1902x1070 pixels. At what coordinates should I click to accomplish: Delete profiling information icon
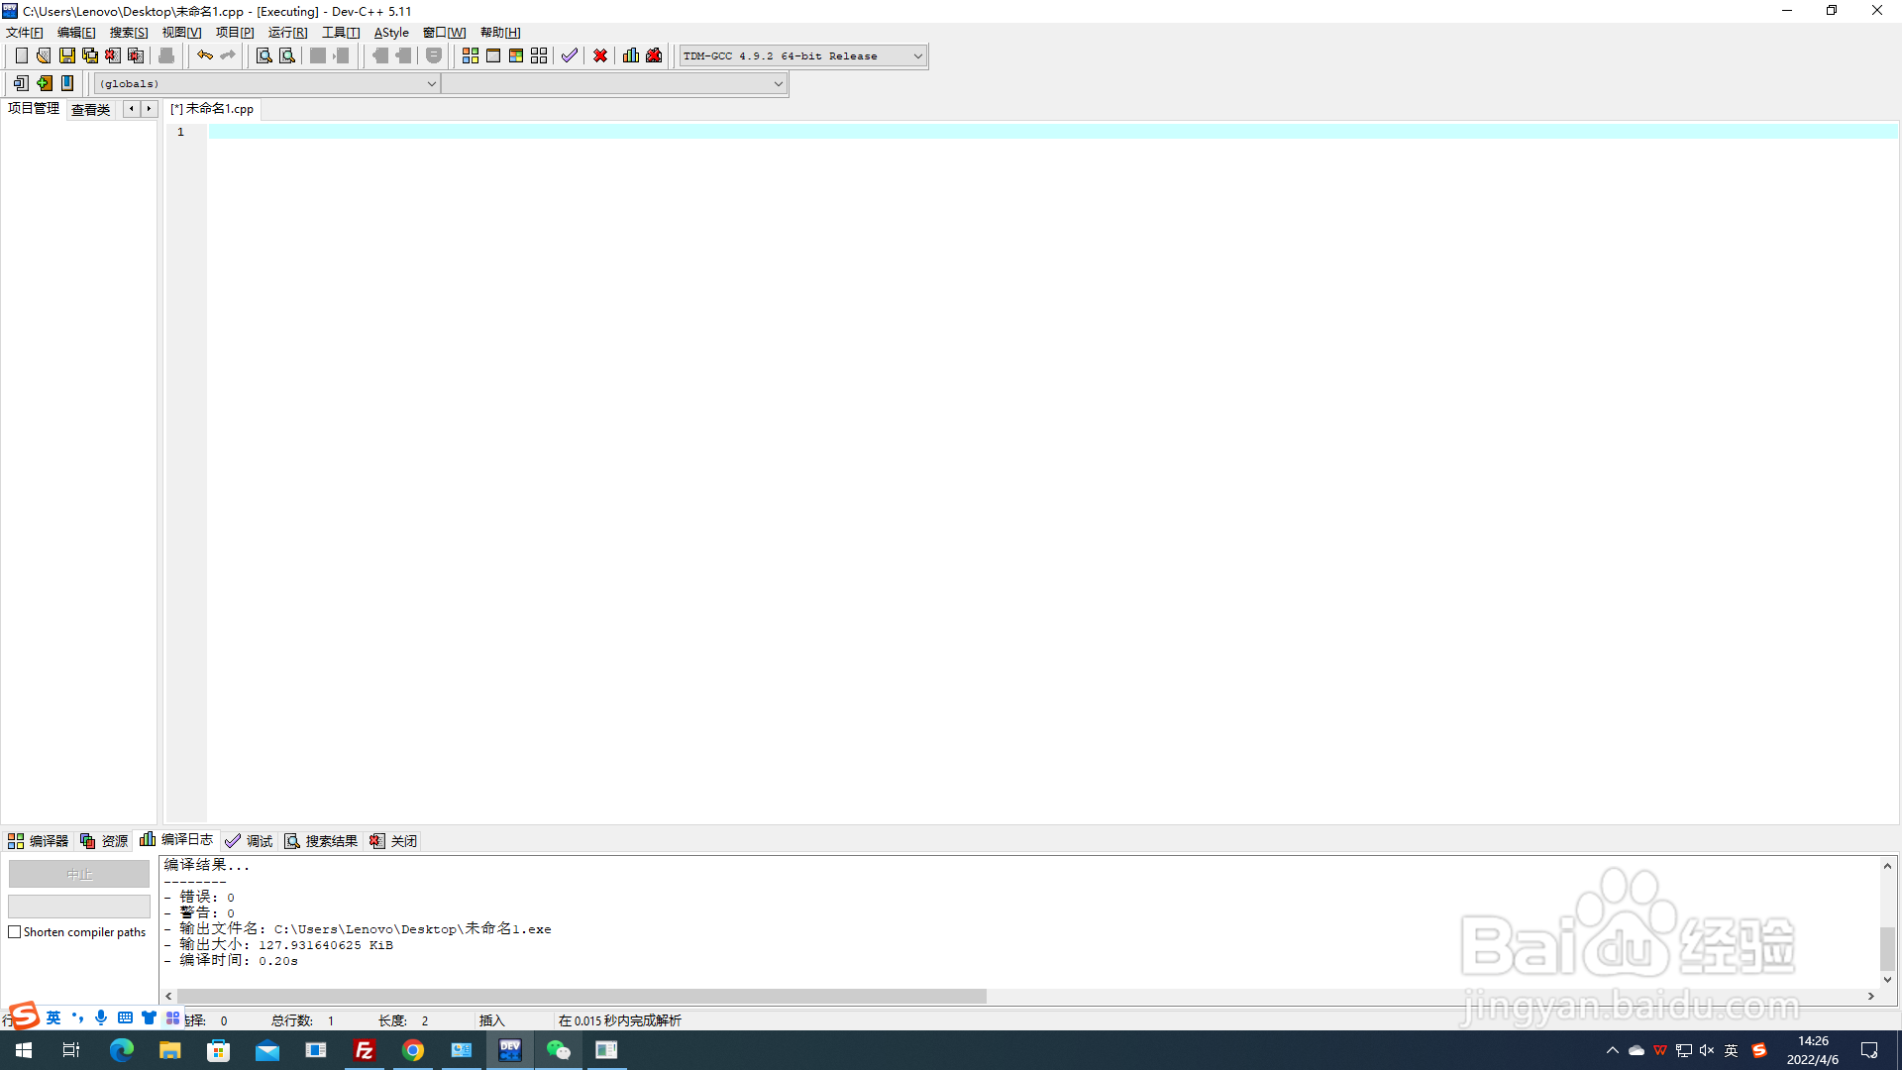tap(654, 55)
